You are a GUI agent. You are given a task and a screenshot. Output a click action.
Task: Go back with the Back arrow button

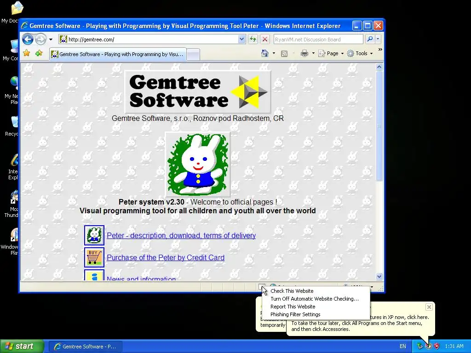pyautogui.click(x=28, y=39)
